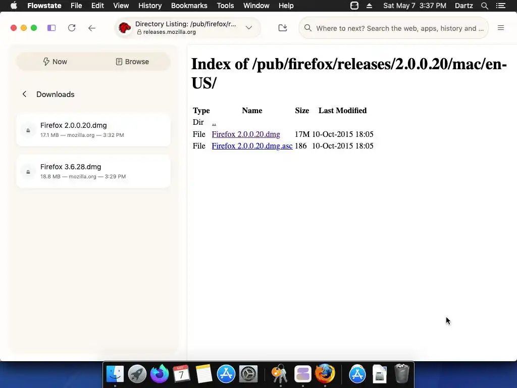
Task: Click the Flowstate menu bar status icon
Action: pyautogui.click(x=354, y=6)
